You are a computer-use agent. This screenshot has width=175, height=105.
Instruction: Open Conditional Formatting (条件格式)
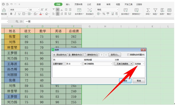point(126,12)
